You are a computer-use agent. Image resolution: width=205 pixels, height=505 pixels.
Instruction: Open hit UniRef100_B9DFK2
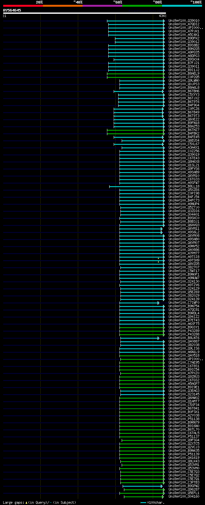(184, 38)
